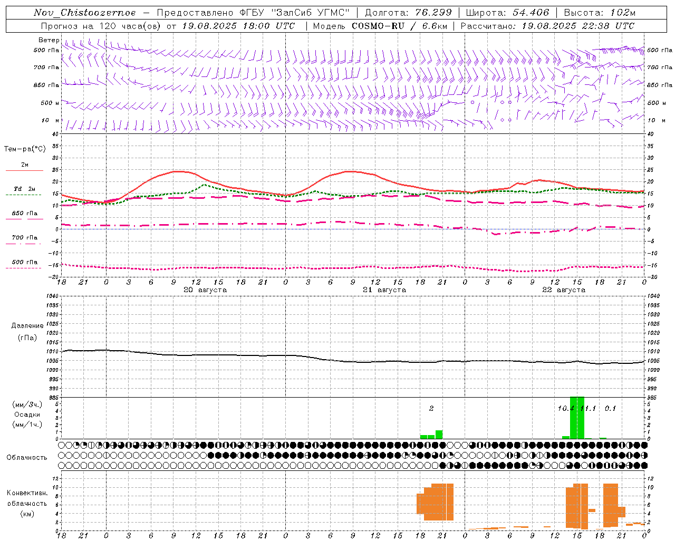Click the '2м' temperature legend entry
The height and width of the screenshot is (540, 675).
tap(25, 165)
